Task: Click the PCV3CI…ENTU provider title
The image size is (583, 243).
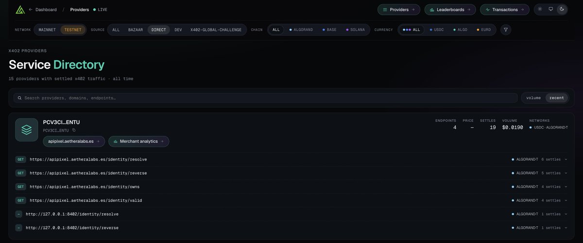Action: [62, 122]
